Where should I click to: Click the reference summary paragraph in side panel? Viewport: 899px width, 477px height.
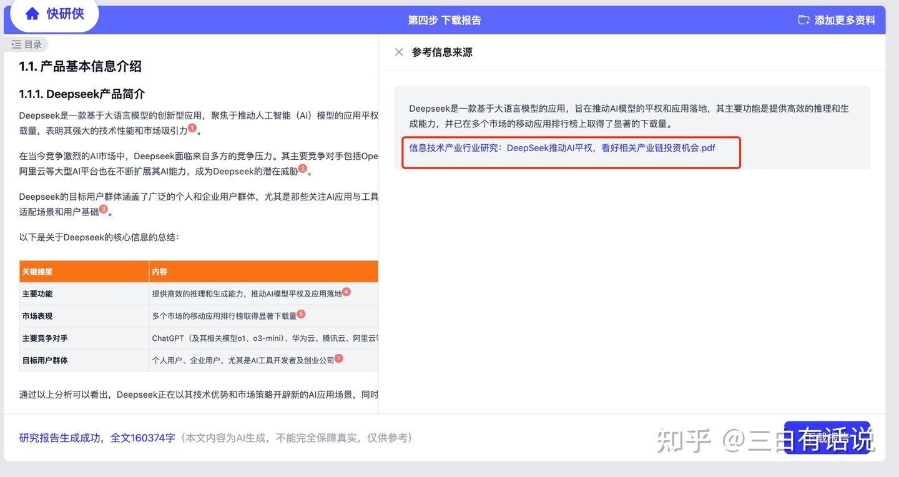629,116
